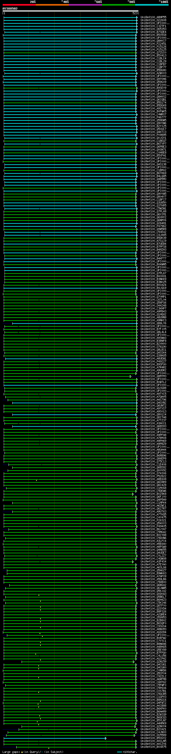Click the white query sequence ruler bar
The width and height of the screenshot is (171, 754).
(71, 11)
